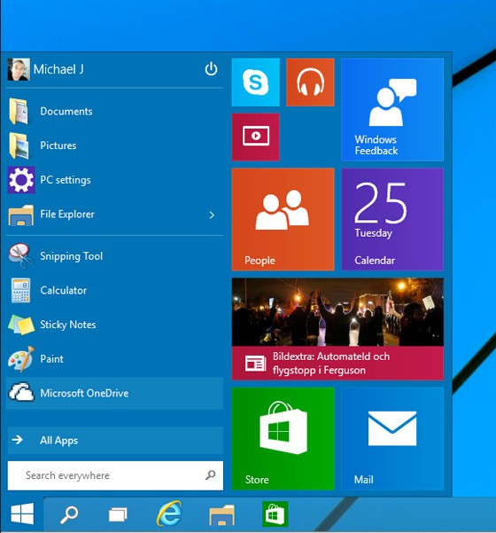Image resolution: width=496 pixels, height=533 pixels.
Task: Open the People tile
Action: click(x=283, y=219)
